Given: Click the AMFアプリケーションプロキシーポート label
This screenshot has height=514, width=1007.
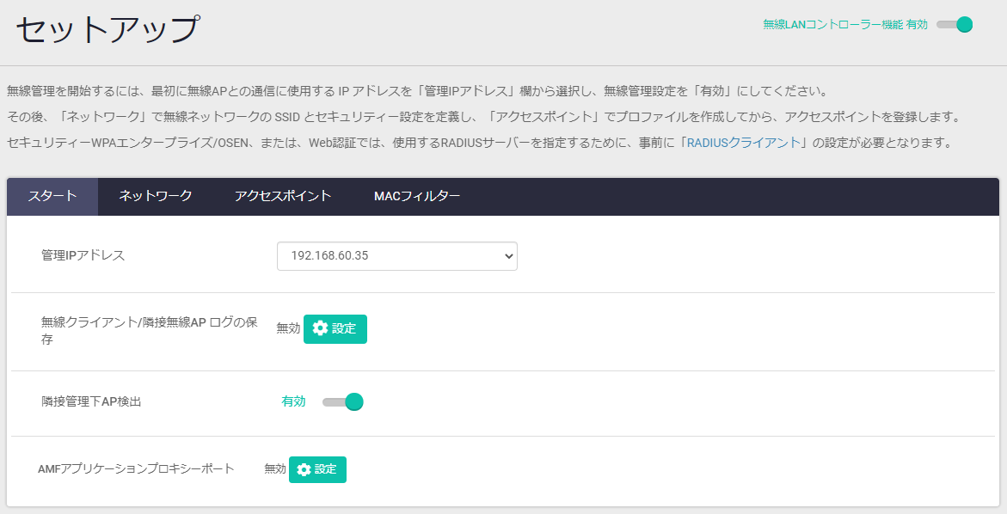Looking at the screenshot, I should [136, 468].
